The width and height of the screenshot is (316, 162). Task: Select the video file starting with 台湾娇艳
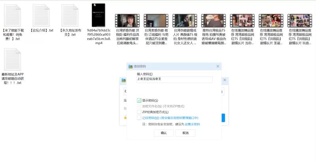point(127,21)
